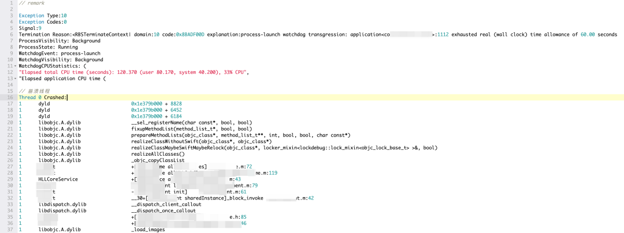This screenshot has width=624, height=233.
Task: Click the 'Signal:9' line
Action: [x=30, y=28]
